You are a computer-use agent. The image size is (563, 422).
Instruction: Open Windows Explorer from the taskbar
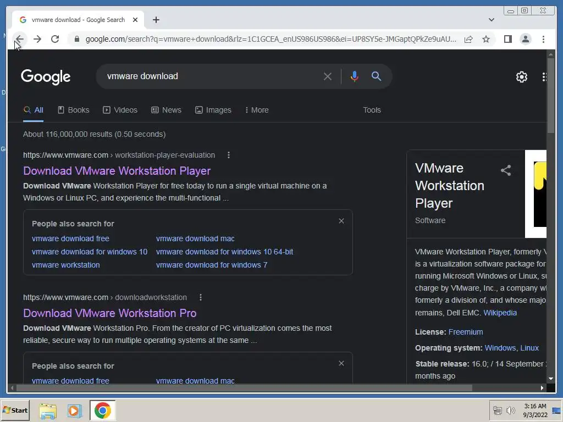click(48, 411)
